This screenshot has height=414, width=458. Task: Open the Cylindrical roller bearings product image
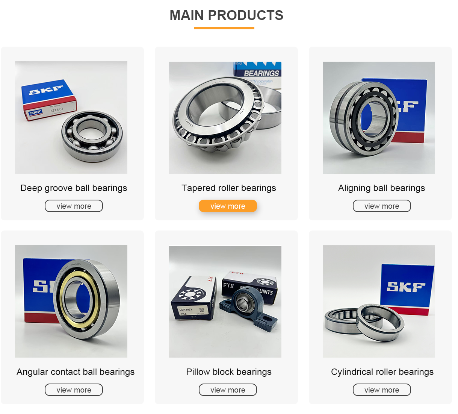pos(379,301)
